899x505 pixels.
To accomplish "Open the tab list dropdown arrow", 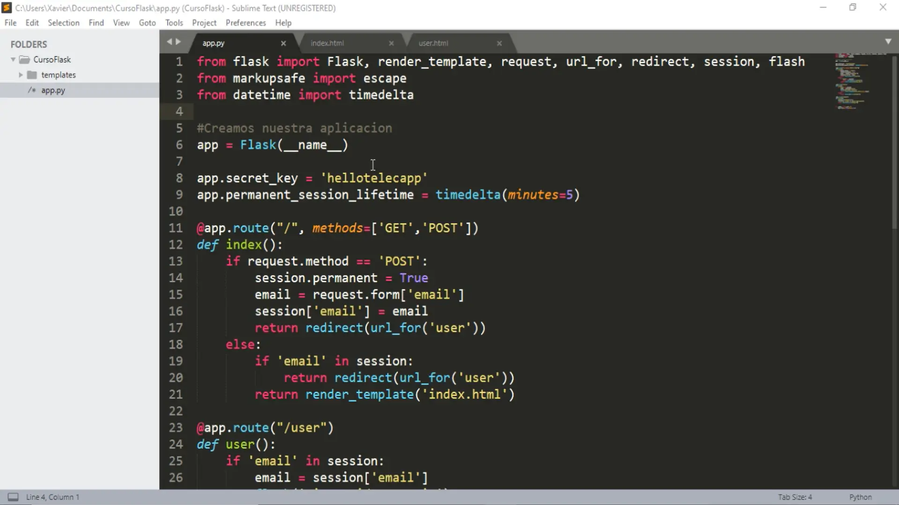I will tap(888, 42).
